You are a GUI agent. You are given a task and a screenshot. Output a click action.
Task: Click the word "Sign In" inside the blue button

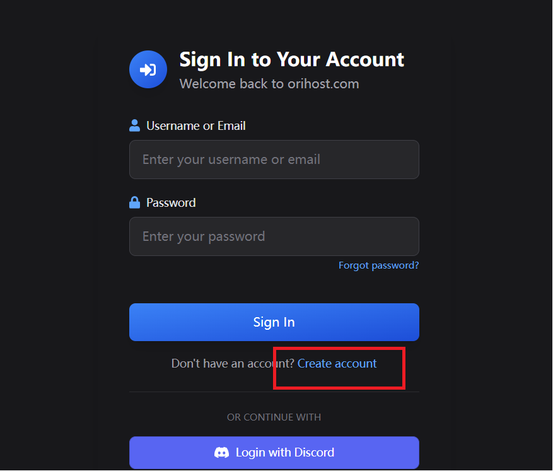pos(274,322)
